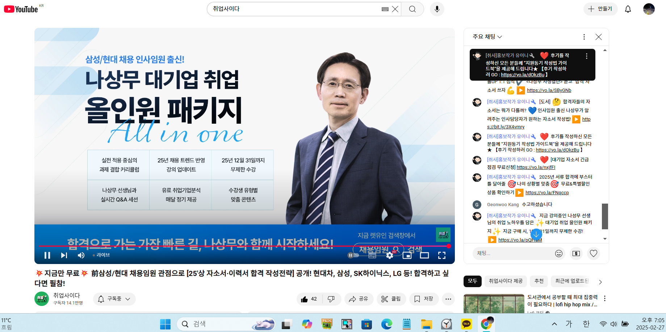Image resolution: width=666 pixels, height=332 pixels.
Task: Open Super Chat purchase icon
Action: [x=576, y=254]
